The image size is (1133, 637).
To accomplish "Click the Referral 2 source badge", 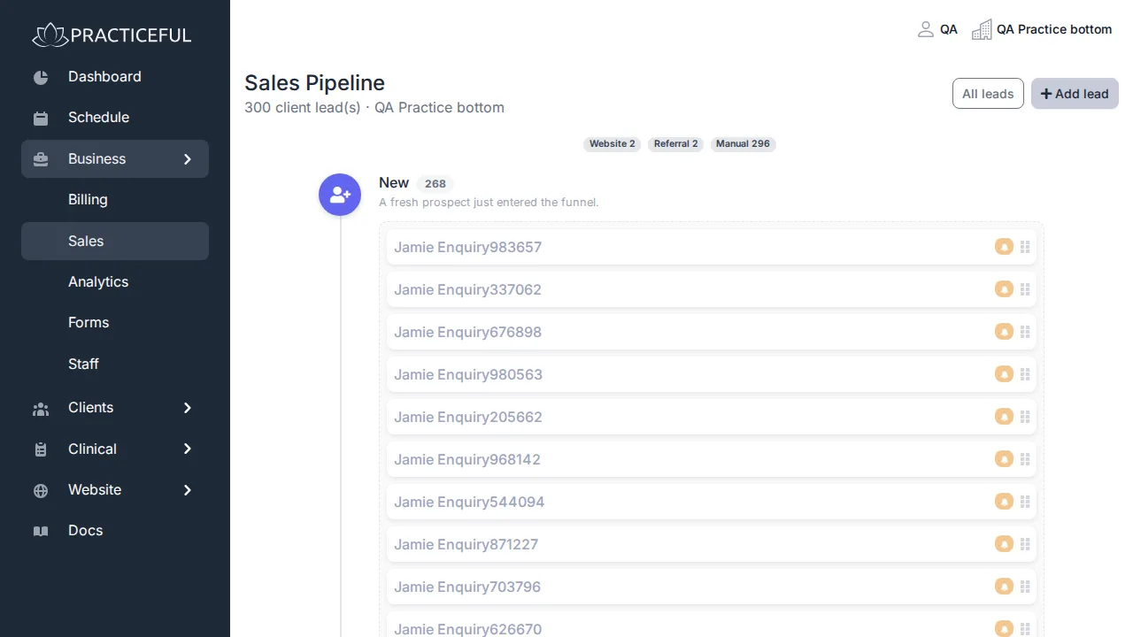I will (x=676, y=144).
